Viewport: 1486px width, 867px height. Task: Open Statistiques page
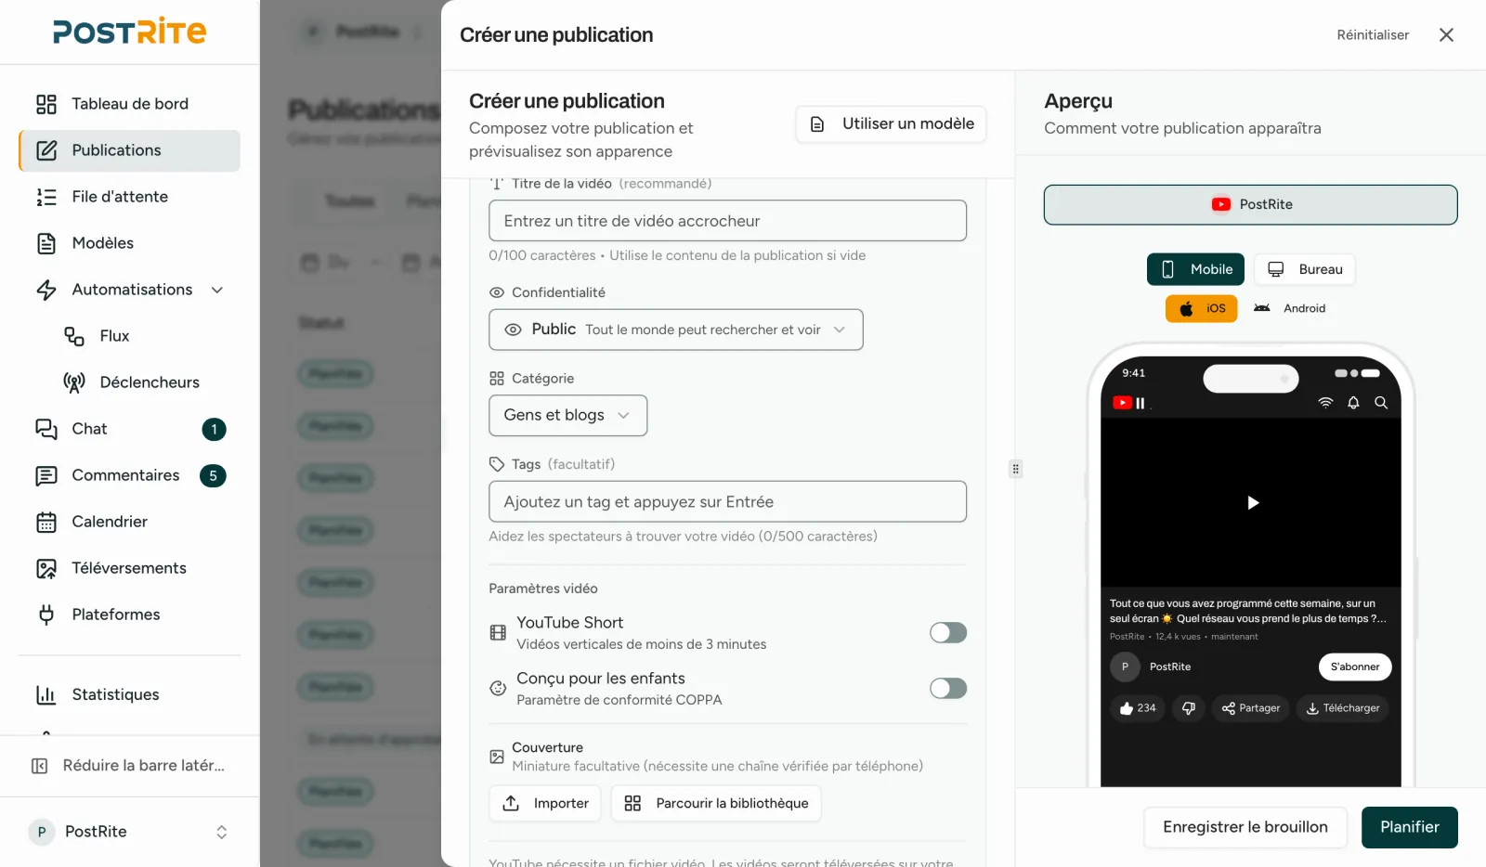[x=129, y=694]
